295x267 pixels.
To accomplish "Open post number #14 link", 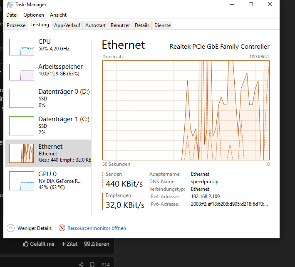I will 105,265.
